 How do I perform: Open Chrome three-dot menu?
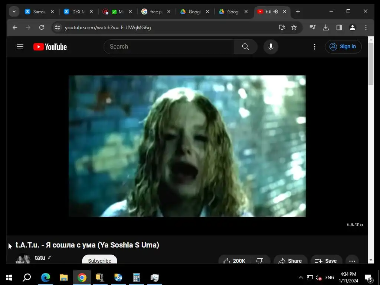[x=366, y=27]
